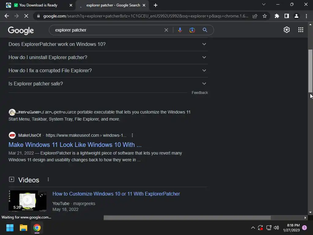
Task: Open network status tray icon
Action: 269,228
